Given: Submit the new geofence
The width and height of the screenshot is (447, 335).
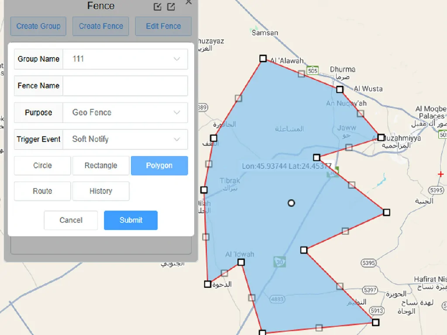Looking at the screenshot, I should (x=130, y=220).
